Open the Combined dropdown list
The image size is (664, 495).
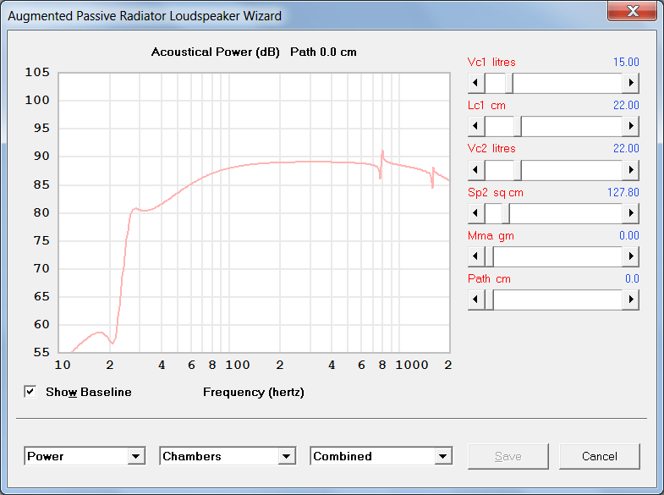(x=443, y=456)
